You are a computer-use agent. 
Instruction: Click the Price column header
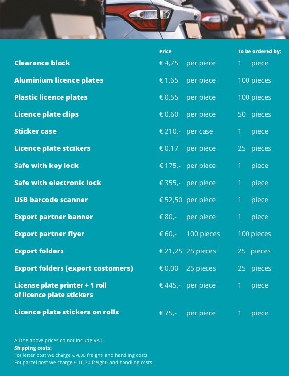click(165, 52)
